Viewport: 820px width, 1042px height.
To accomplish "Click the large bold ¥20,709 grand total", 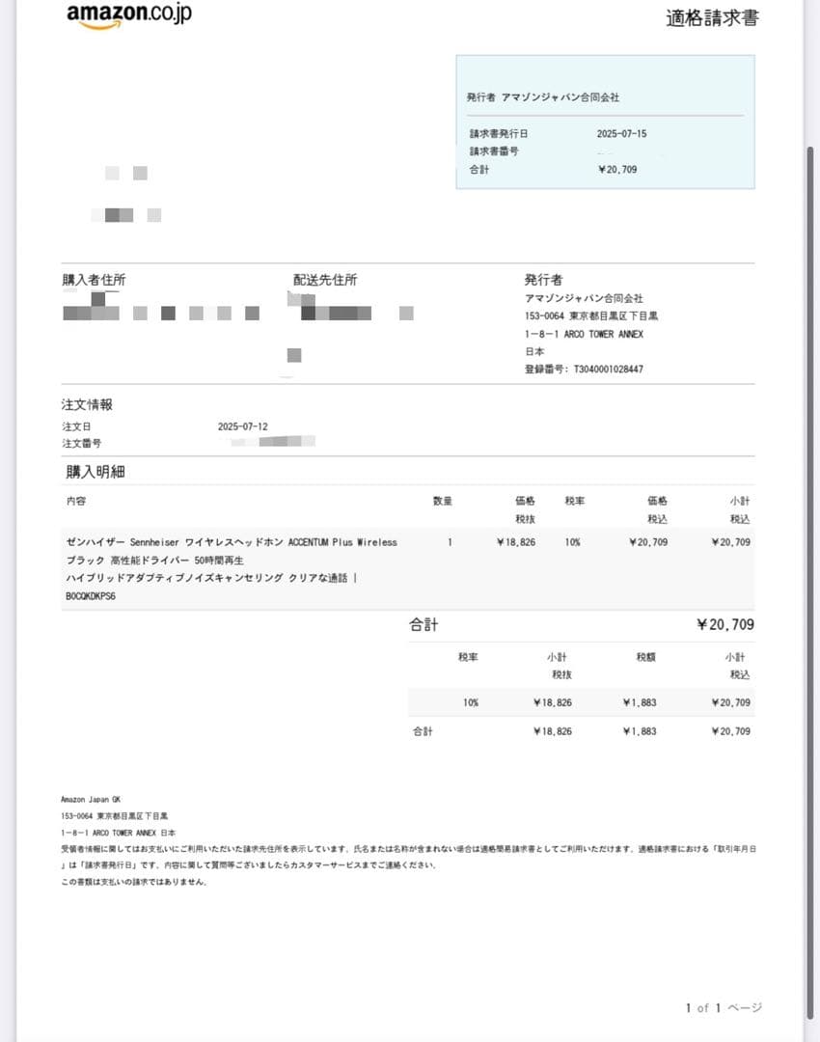I will tap(724, 625).
